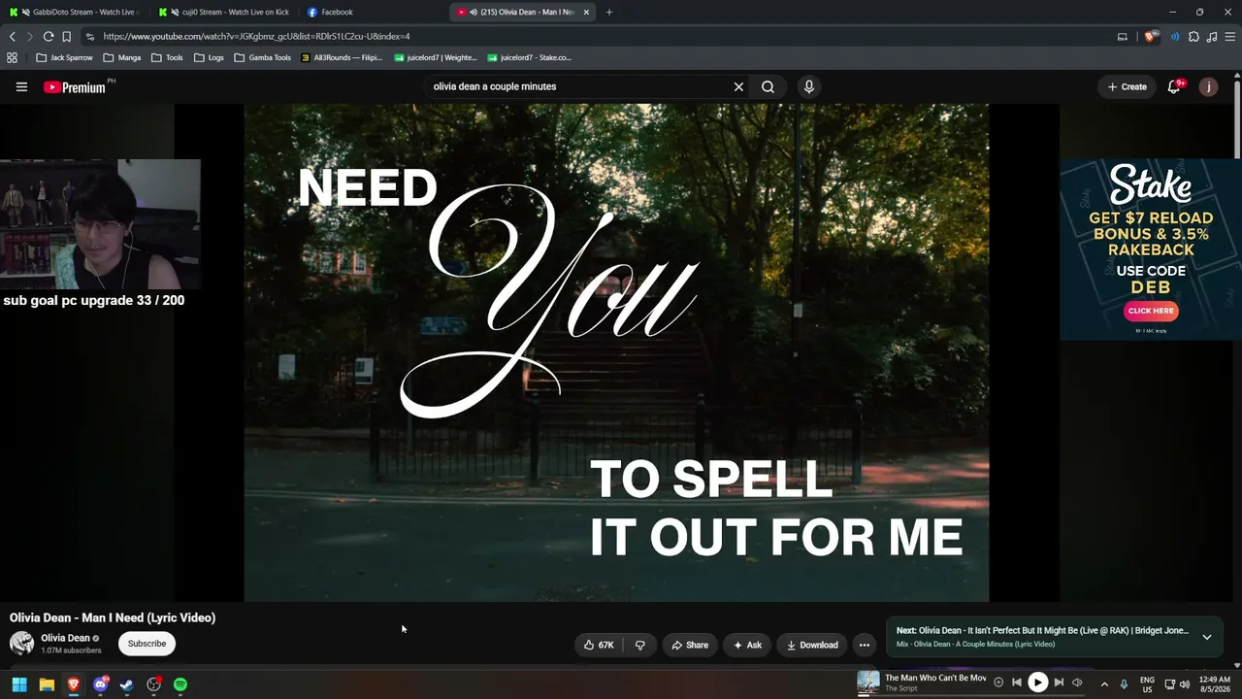The image size is (1242, 699).
Task: Click the install/cast icon in address bar
Action: (1123, 36)
